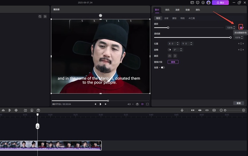This screenshot has width=248, height=156.
Task: Select the 常用 sub-tab
Action: (158, 18)
